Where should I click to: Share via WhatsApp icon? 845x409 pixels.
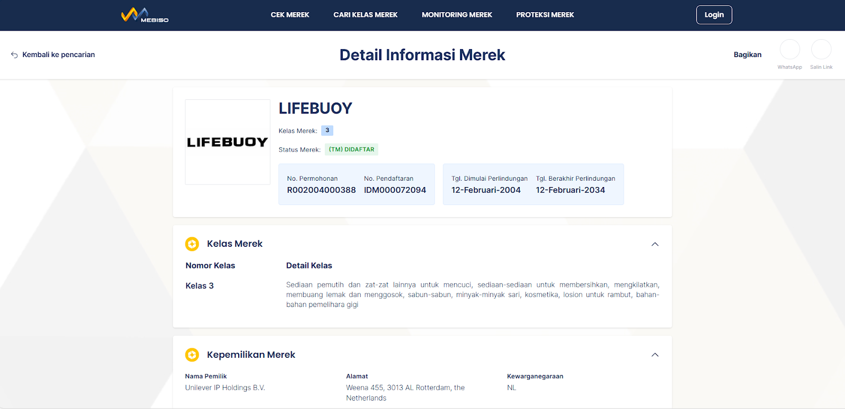(x=790, y=49)
